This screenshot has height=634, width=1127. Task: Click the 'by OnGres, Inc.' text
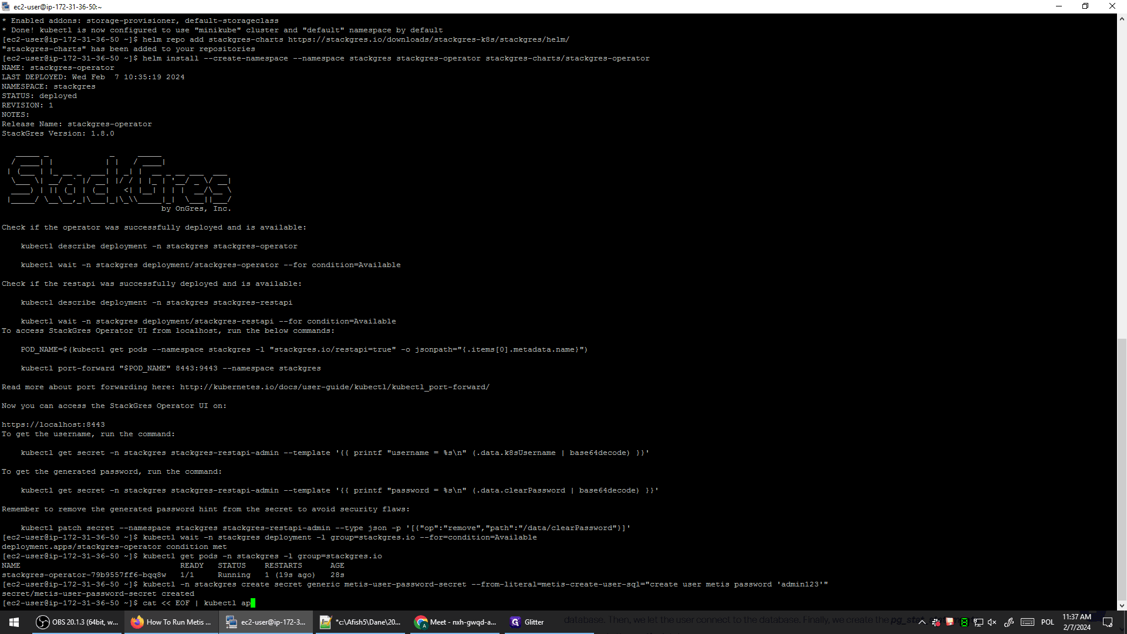(x=196, y=208)
